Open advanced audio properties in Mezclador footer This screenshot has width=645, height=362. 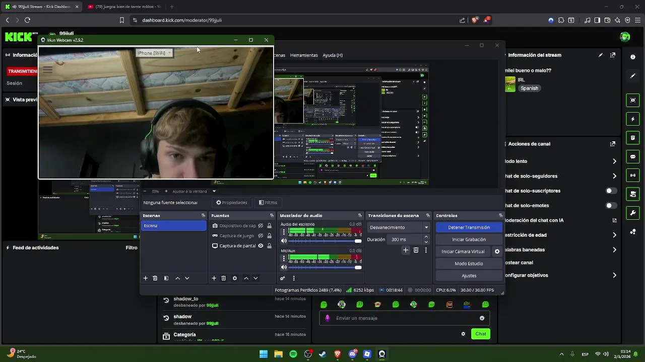(283, 278)
